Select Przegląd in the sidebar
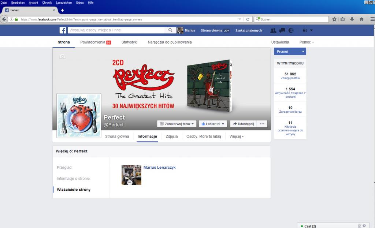 (64, 168)
